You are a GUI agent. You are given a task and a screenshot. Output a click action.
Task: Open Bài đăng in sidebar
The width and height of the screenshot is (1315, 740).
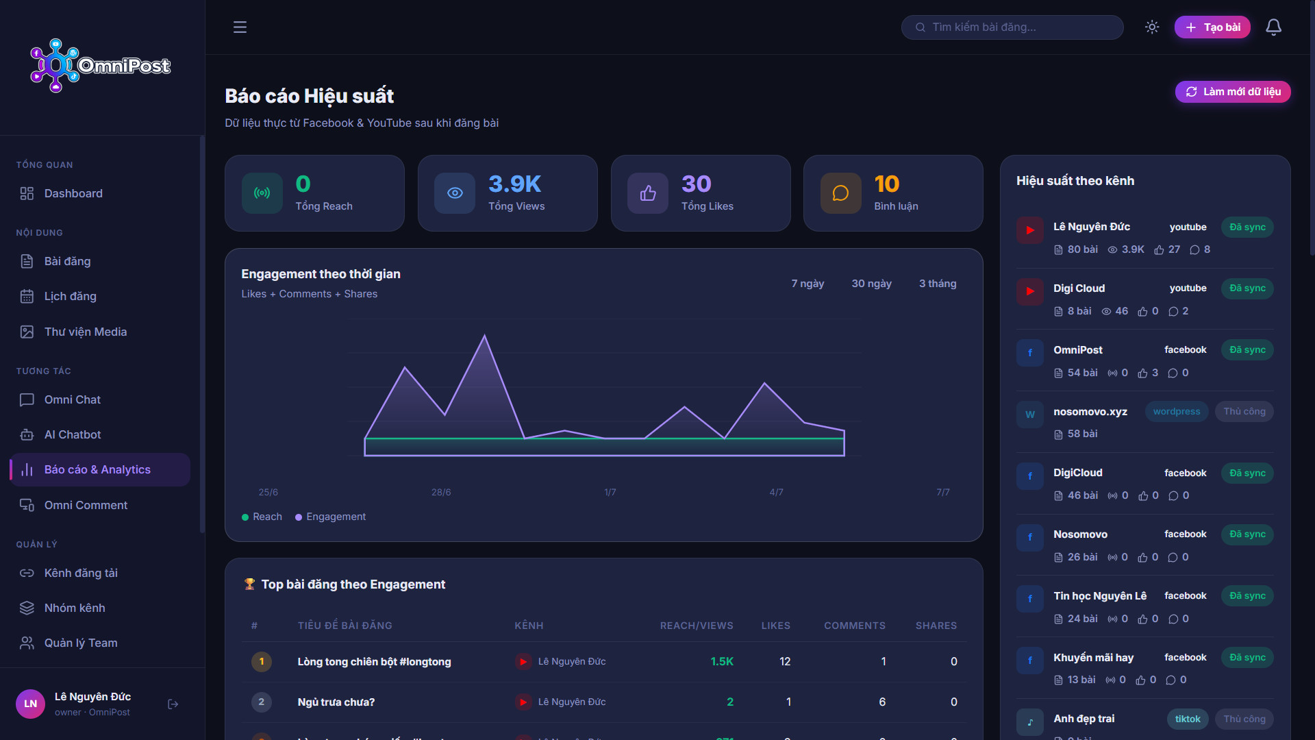pyautogui.click(x=100, y=262)
